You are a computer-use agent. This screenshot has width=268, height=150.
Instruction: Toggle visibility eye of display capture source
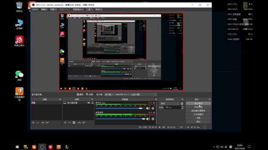tap(88, 103)
